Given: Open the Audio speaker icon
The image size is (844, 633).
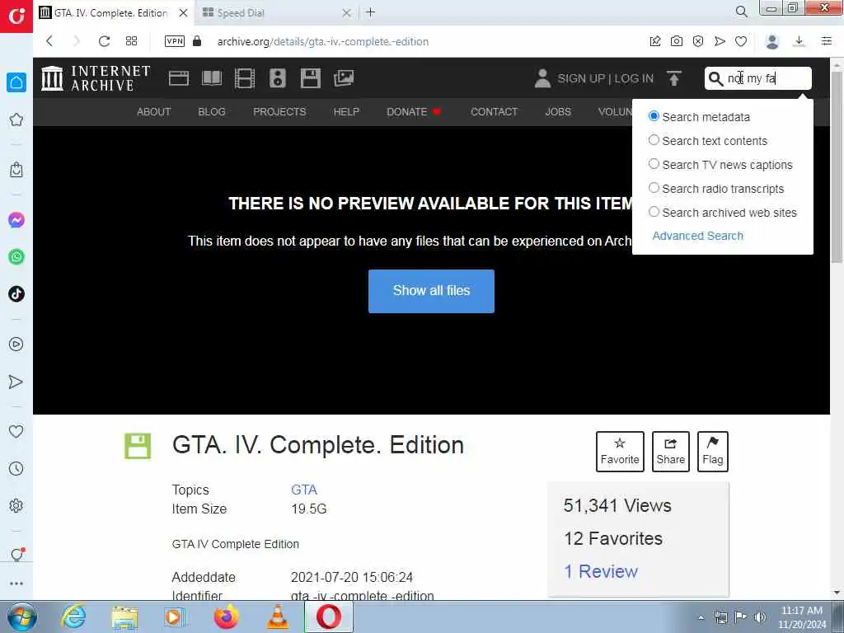Looking at the screenshot, I should pos(278,78).
